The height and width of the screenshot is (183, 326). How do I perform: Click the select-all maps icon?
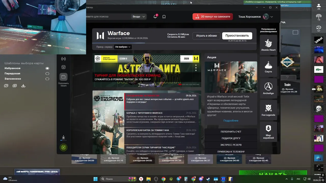pos(6,86)
